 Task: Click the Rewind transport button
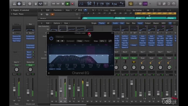point(53,4)
